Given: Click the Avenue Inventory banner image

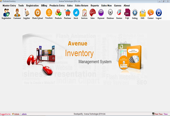Looking at the screenshot, I should (85, 59).
